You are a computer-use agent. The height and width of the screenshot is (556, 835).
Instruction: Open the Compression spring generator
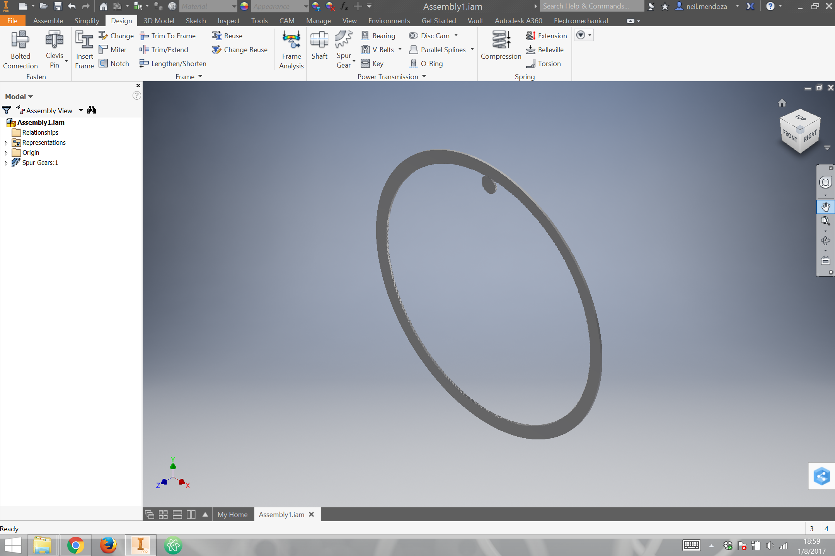(501, 46)
